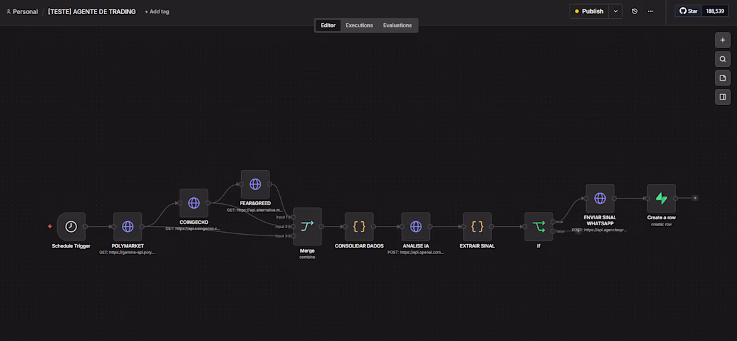Select the If branching node
Image resolution: width=737 pixels, height=341 pixels.
[x=539, y=226]
